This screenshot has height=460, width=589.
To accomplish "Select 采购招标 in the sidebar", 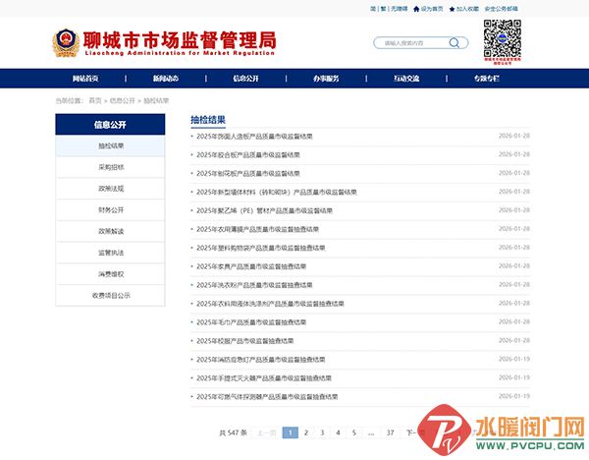I will click(111, 167).
